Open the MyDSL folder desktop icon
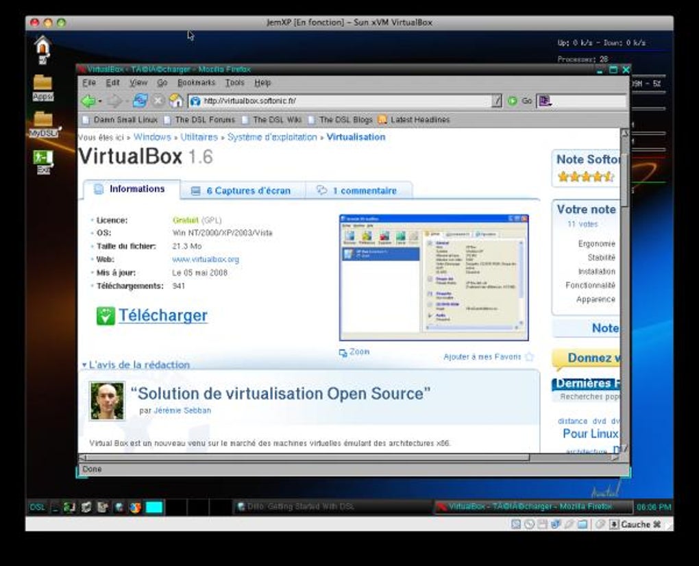The height and width of the screenshot is (566, 699). 44,124
